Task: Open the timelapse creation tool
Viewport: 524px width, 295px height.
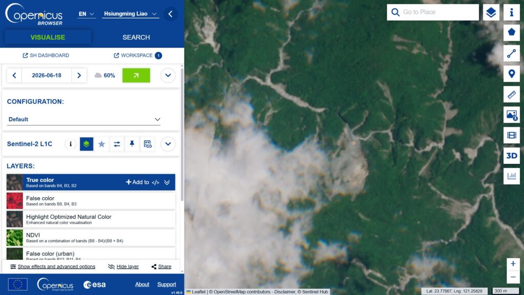Action: click(511, 135)
